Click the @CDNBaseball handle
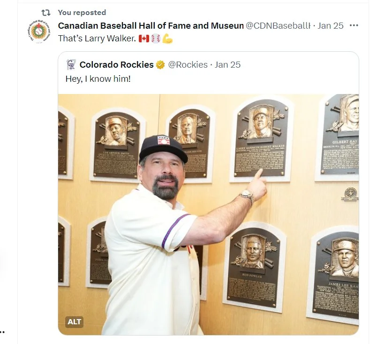 278,25
